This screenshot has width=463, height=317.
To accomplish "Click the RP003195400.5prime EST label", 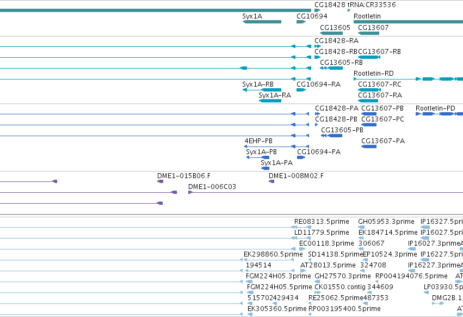I will 344,309.
